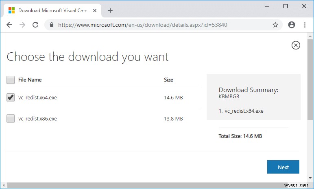Check the vc_redist.x86.exe checkbox

point(11,118)
